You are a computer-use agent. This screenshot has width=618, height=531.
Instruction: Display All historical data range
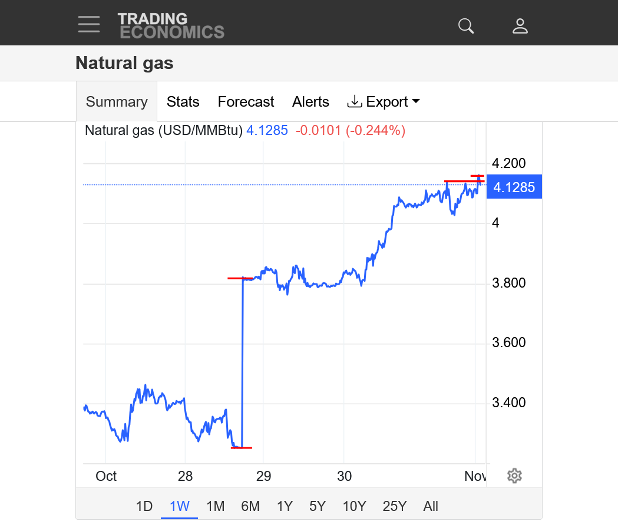[x=431, y=506]
